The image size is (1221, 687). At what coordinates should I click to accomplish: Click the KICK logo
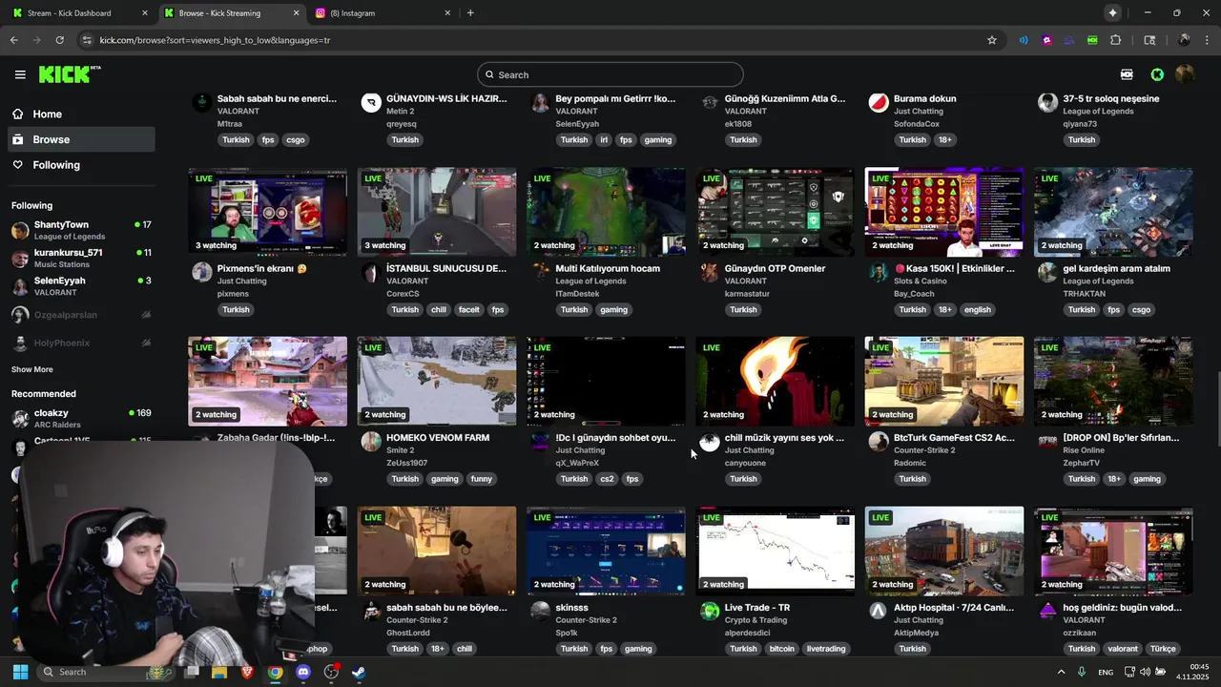[70, 74]
